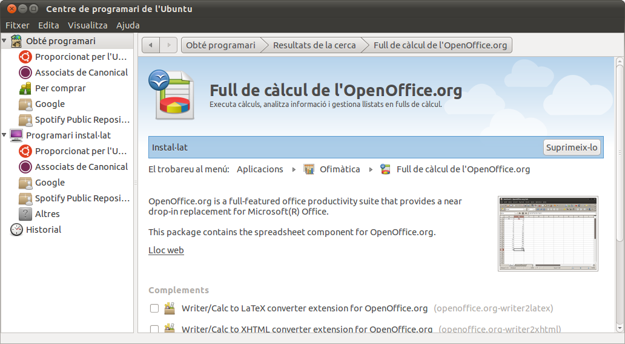Click the large OpenOffice Calc application icon
This screenshot has height=344, width=625.
[x=171, y=95]
